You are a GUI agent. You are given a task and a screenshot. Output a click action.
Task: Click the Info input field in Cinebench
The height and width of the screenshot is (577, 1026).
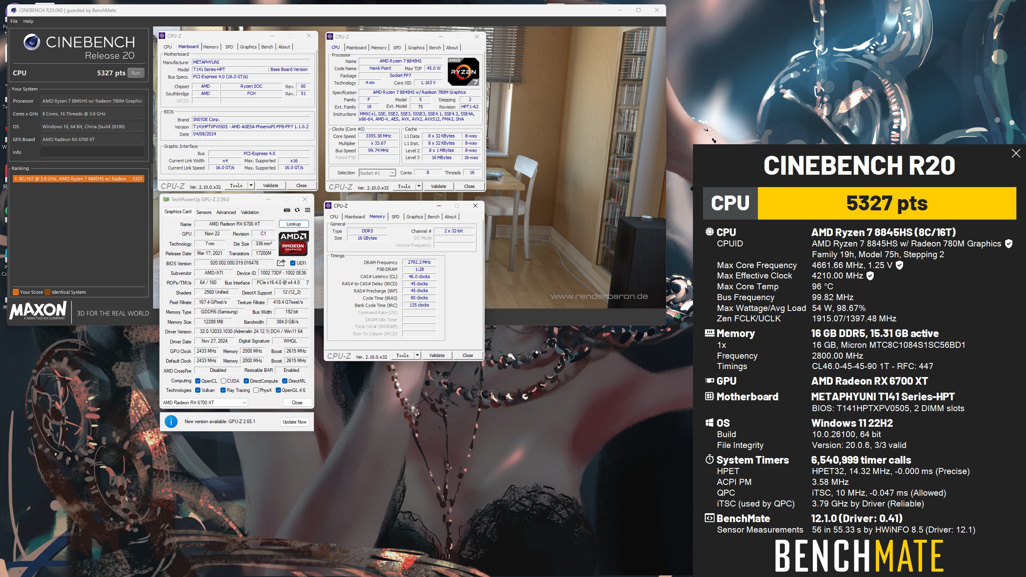tap(92, 152)
